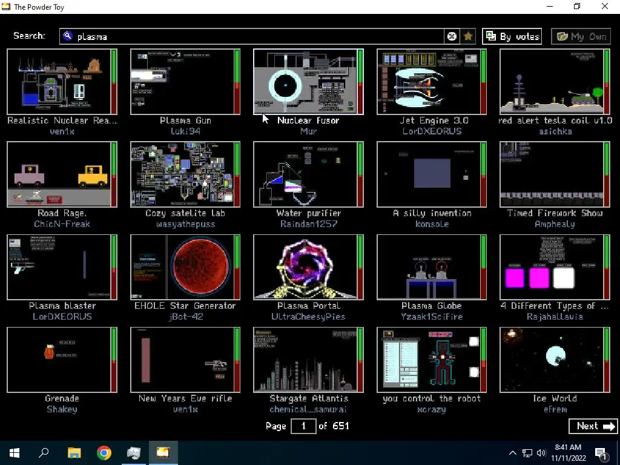The width and height of the screenshot is (620, 465).
Task: Click author name Shakey
Action: pos(62,409)
